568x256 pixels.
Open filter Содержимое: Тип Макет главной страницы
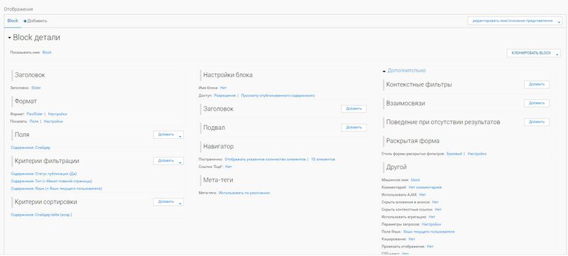(x=51, y=181)
